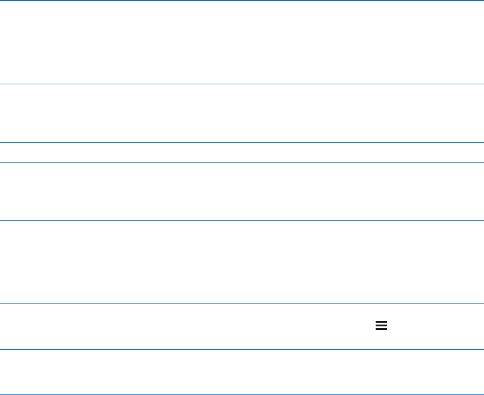Click the divider line directly below the hamburger row

242,349
